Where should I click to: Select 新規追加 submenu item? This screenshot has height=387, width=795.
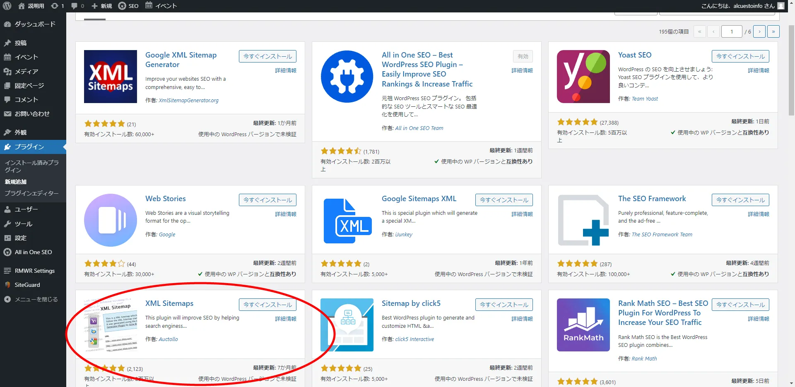16,182
